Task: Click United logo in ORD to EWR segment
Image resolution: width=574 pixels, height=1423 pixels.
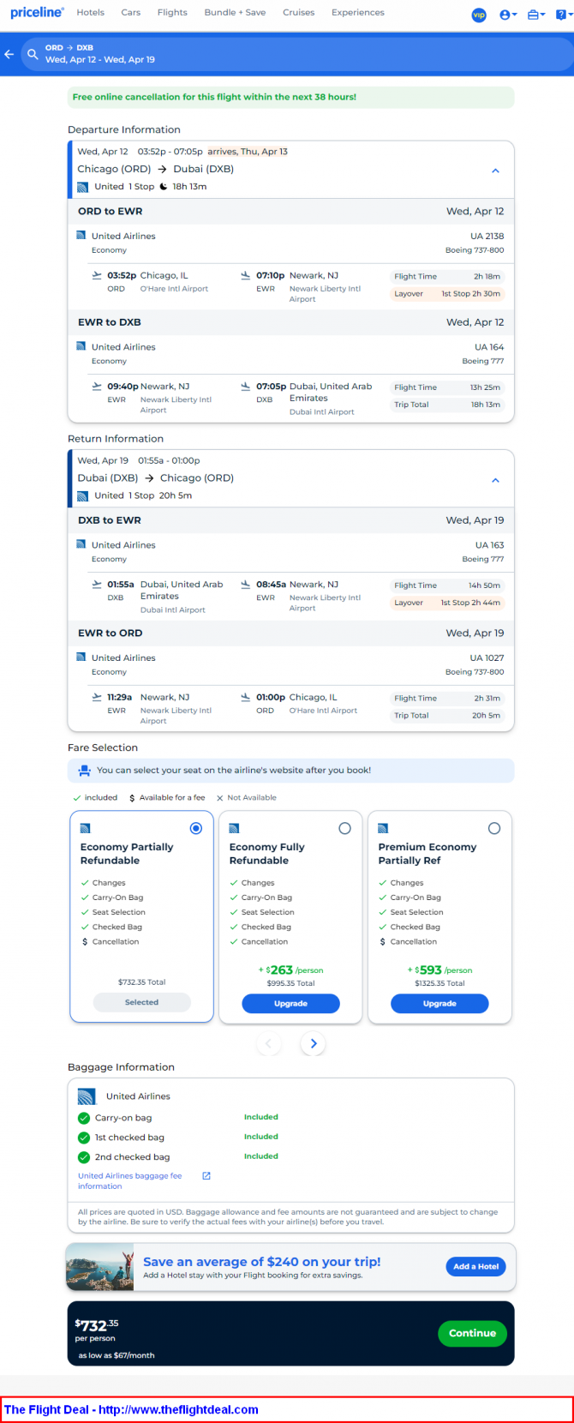Action: point(81,235)
